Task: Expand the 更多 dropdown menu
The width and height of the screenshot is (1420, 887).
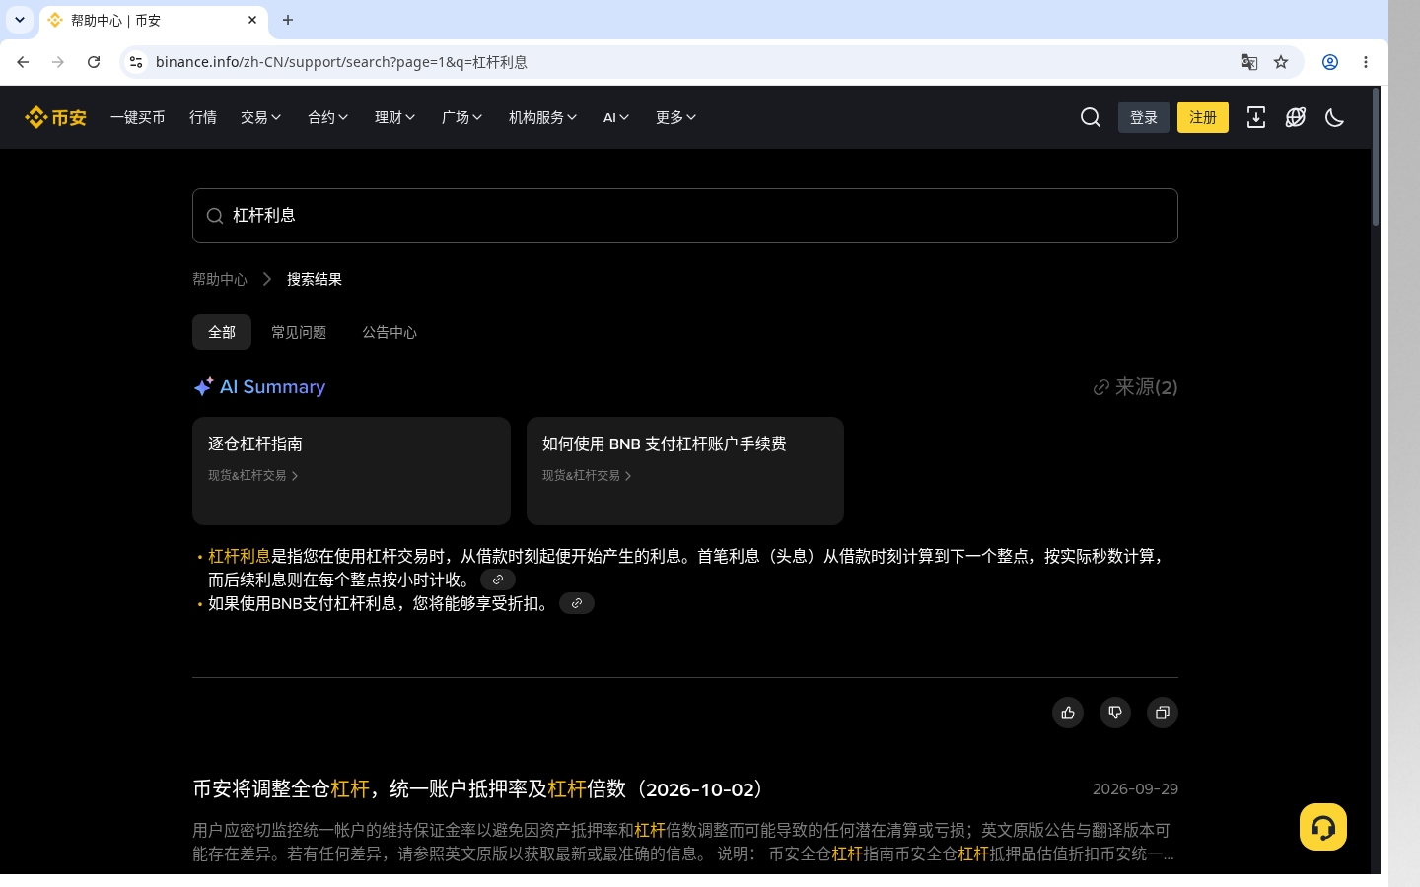Action: tap(676, 117)
